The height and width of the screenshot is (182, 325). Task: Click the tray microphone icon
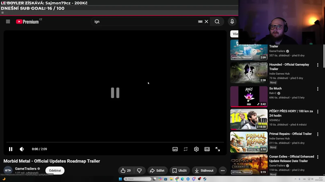point(299,179)
